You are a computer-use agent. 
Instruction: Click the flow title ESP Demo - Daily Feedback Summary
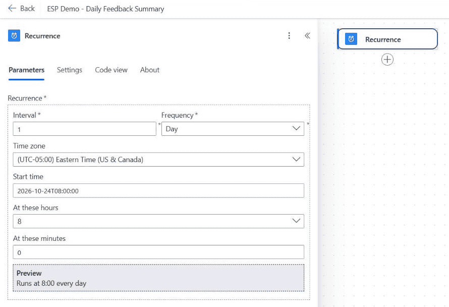[x=105, y=9]
